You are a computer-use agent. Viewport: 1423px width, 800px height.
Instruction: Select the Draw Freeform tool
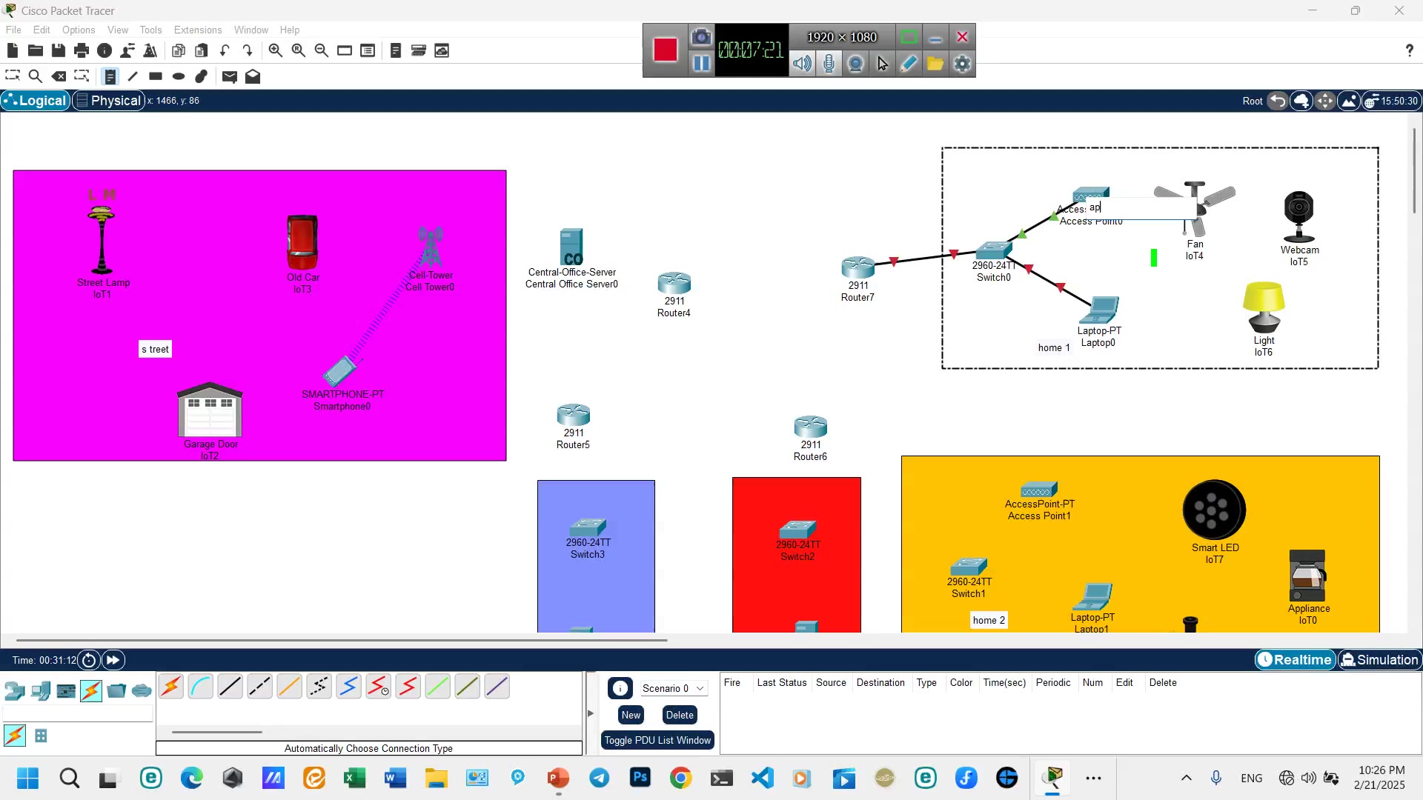click(x=202, y=76)
